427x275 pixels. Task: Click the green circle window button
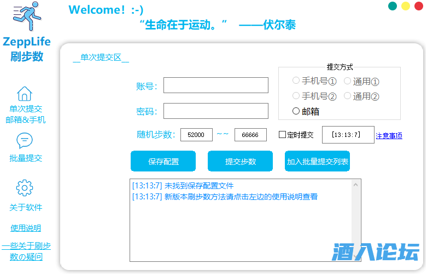point(392,7)
